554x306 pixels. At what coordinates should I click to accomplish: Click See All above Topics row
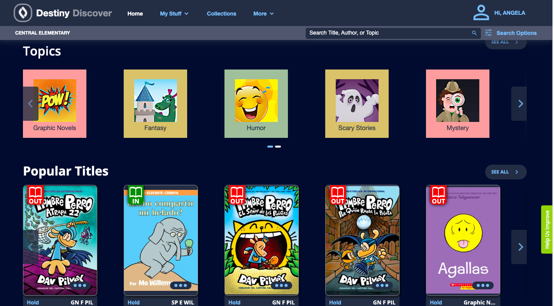click(505, 42)
